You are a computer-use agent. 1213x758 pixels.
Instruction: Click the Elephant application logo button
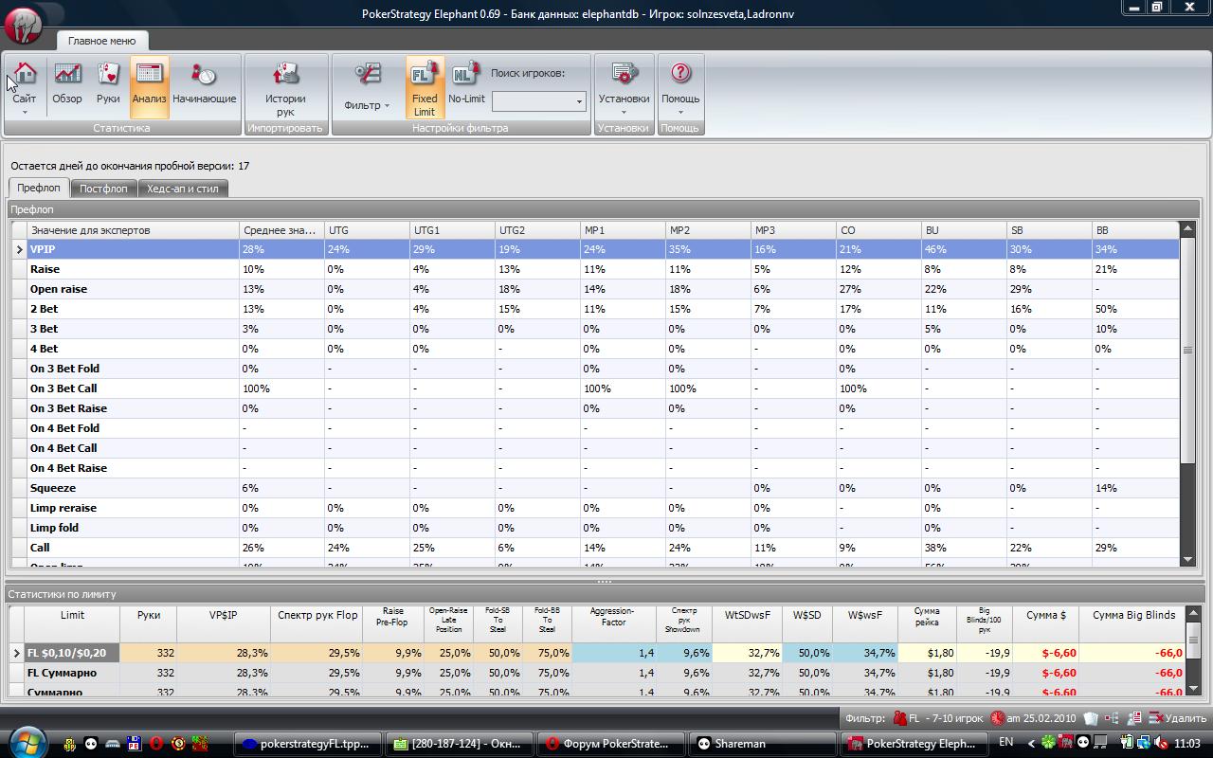click(24, 25)
